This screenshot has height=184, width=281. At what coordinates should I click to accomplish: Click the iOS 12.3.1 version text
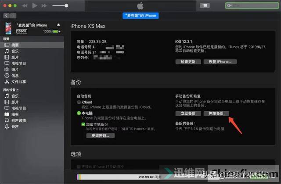pos(184,42)
